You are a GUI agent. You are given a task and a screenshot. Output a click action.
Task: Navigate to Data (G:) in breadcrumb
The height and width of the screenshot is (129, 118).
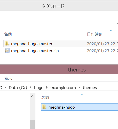[x=18, y=88]
